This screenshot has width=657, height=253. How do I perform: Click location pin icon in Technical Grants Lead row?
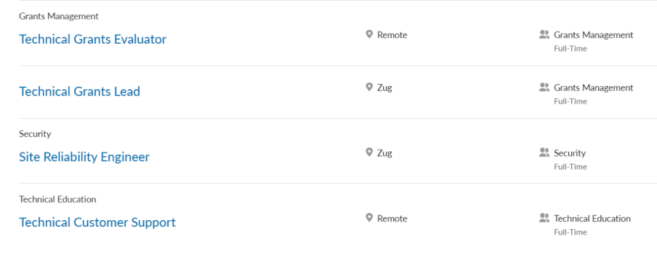369,87
